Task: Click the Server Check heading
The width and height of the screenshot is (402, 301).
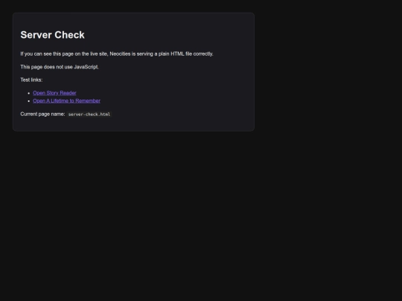Action: [x=53, y=35]
